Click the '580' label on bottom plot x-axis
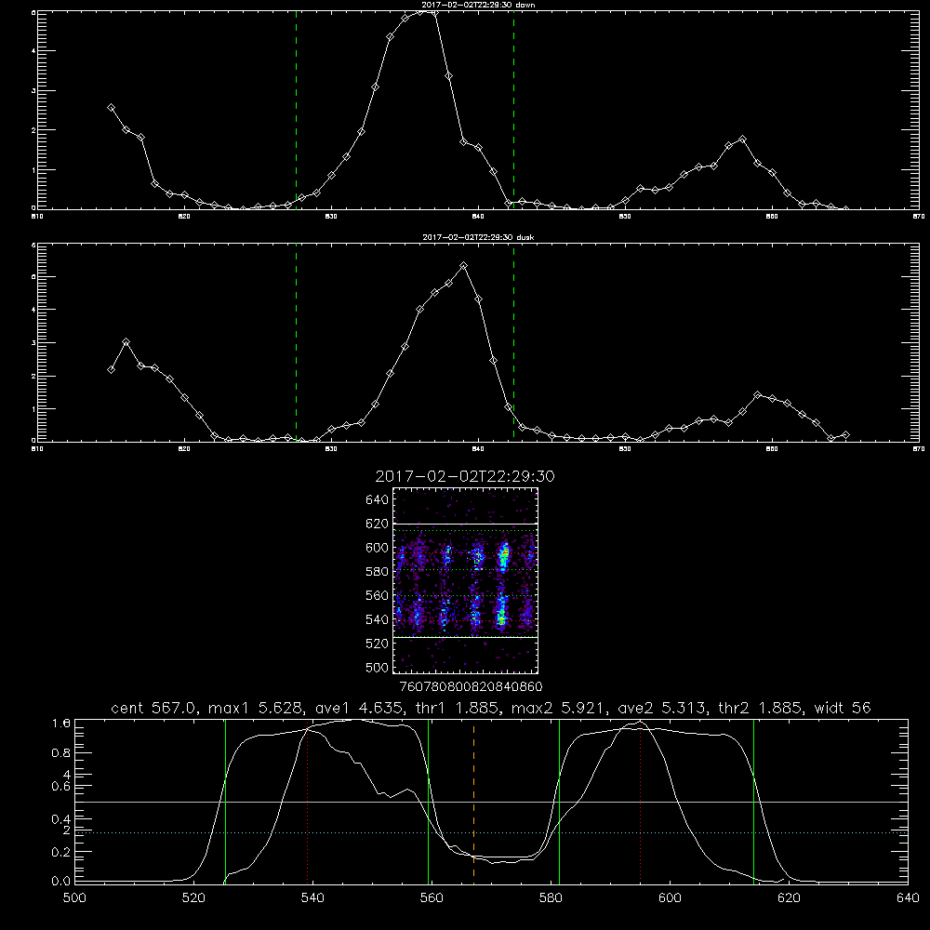 [551, 898]
